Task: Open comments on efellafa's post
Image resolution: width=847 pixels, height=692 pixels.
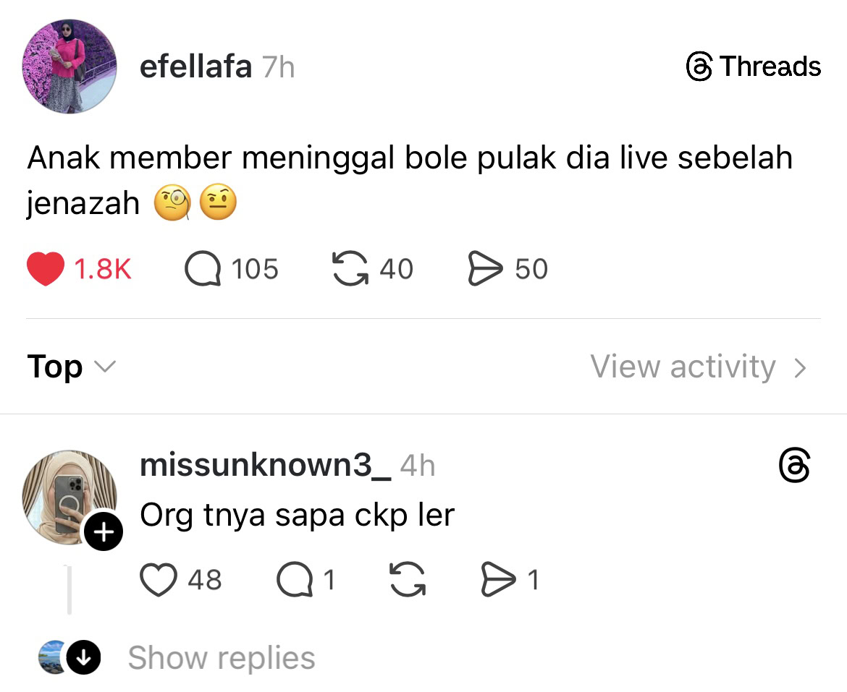Action: pos(203,269)
